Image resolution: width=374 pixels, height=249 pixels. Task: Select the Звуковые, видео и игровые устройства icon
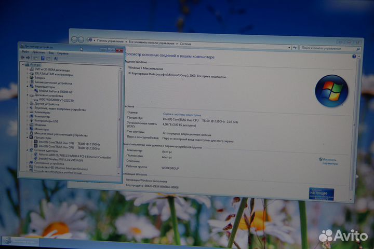point(32,108)
